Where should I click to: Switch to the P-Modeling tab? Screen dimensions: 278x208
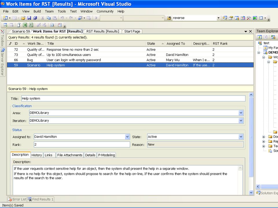point(107,155)
